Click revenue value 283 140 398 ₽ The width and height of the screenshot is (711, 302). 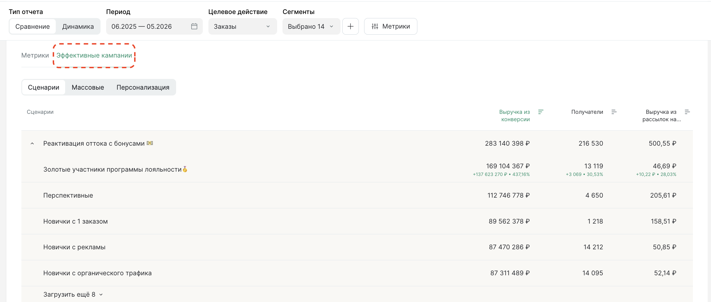click(x=507, y=143)
